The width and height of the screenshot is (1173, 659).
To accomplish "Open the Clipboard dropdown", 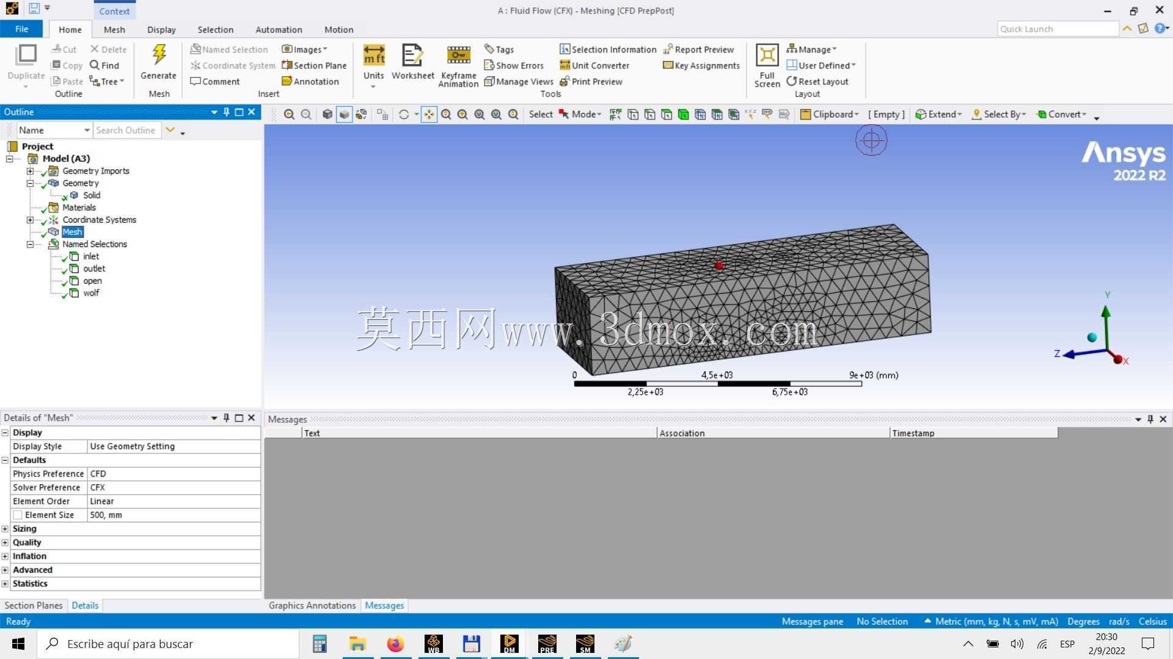I will (x=830, y=114).
